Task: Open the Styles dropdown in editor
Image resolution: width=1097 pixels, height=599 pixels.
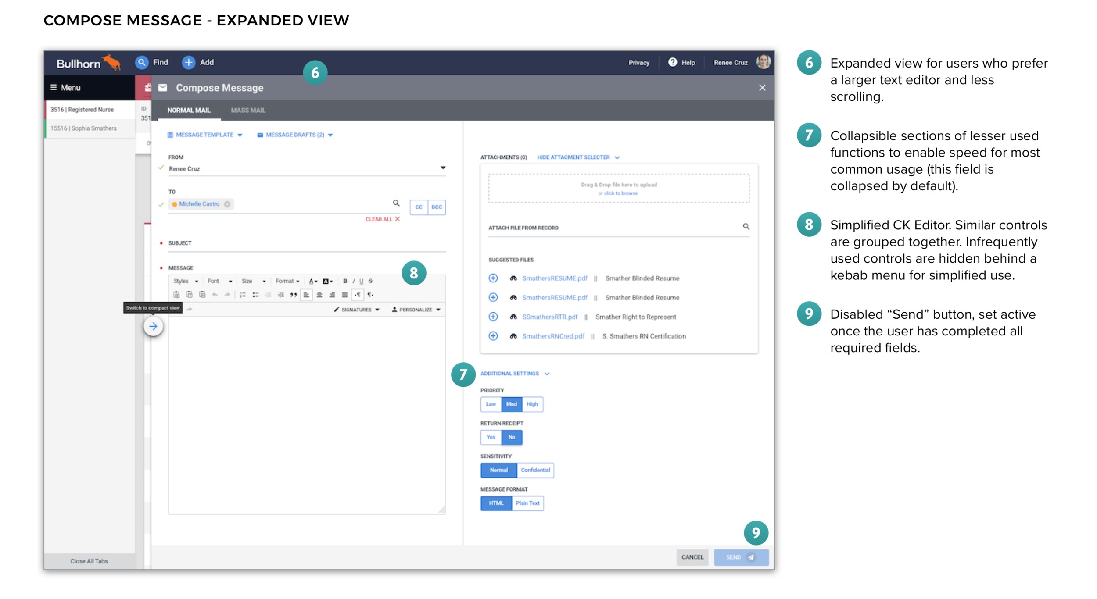Action: point(186,281)
